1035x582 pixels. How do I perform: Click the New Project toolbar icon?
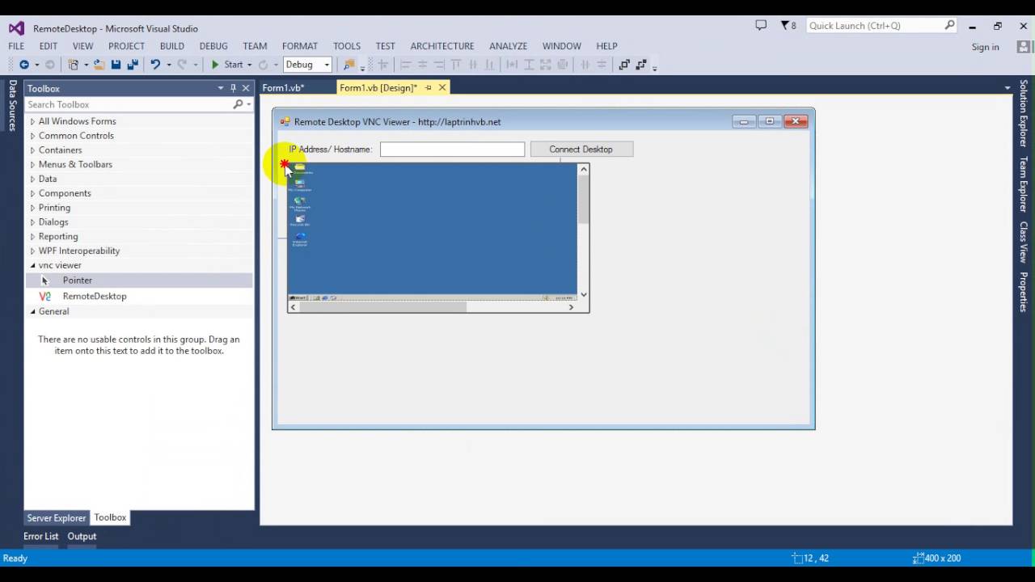point(74,65)
